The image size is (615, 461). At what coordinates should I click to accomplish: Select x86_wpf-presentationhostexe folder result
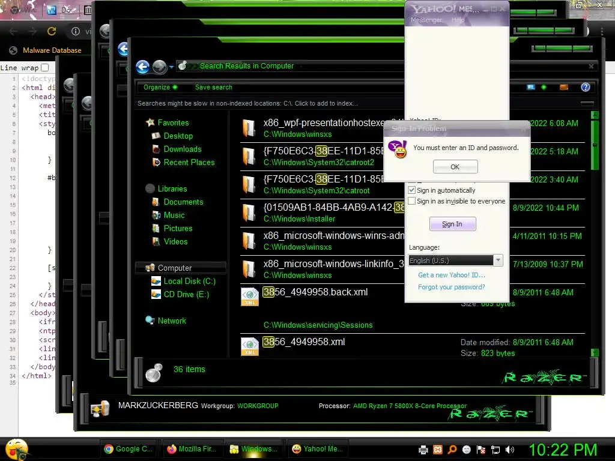[x=322, y=128]
